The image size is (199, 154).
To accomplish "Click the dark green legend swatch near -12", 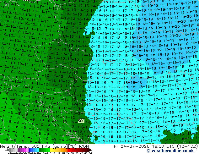I will (x=40, y=150).
